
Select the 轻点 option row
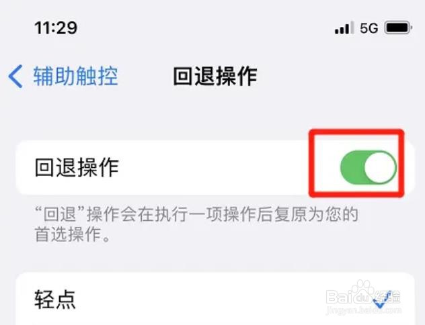click(215, 299)
